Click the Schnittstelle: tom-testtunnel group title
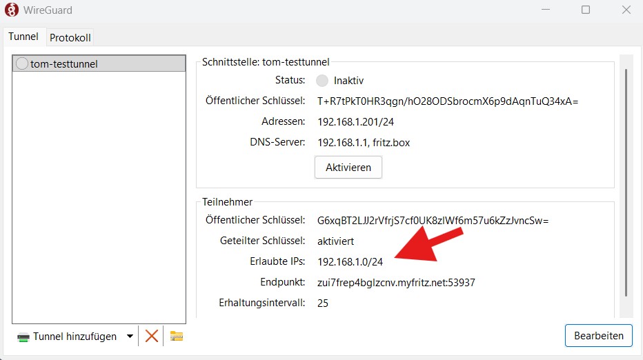Screen dimensions: 643x360 coord(266,62)
